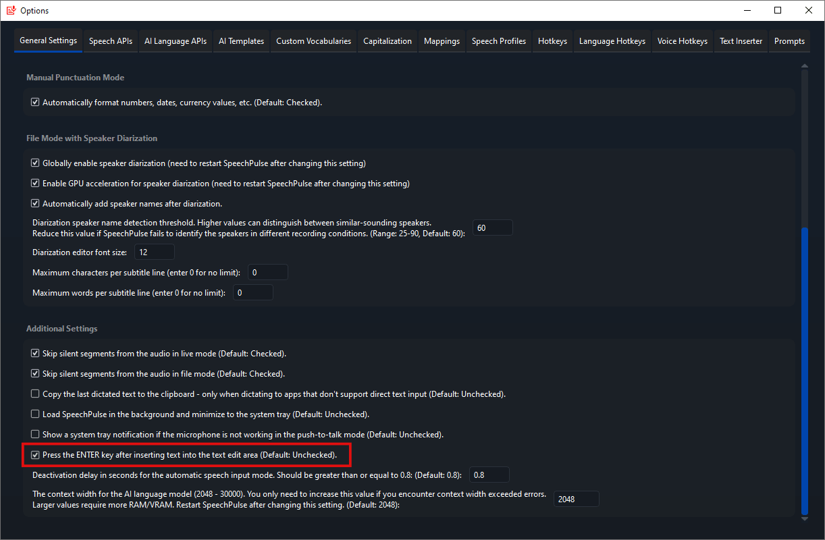The width and height of the screenshot is (825, 540).
Task: Click the deactivation delay field showing 0.8
Action: click(489, 475)
